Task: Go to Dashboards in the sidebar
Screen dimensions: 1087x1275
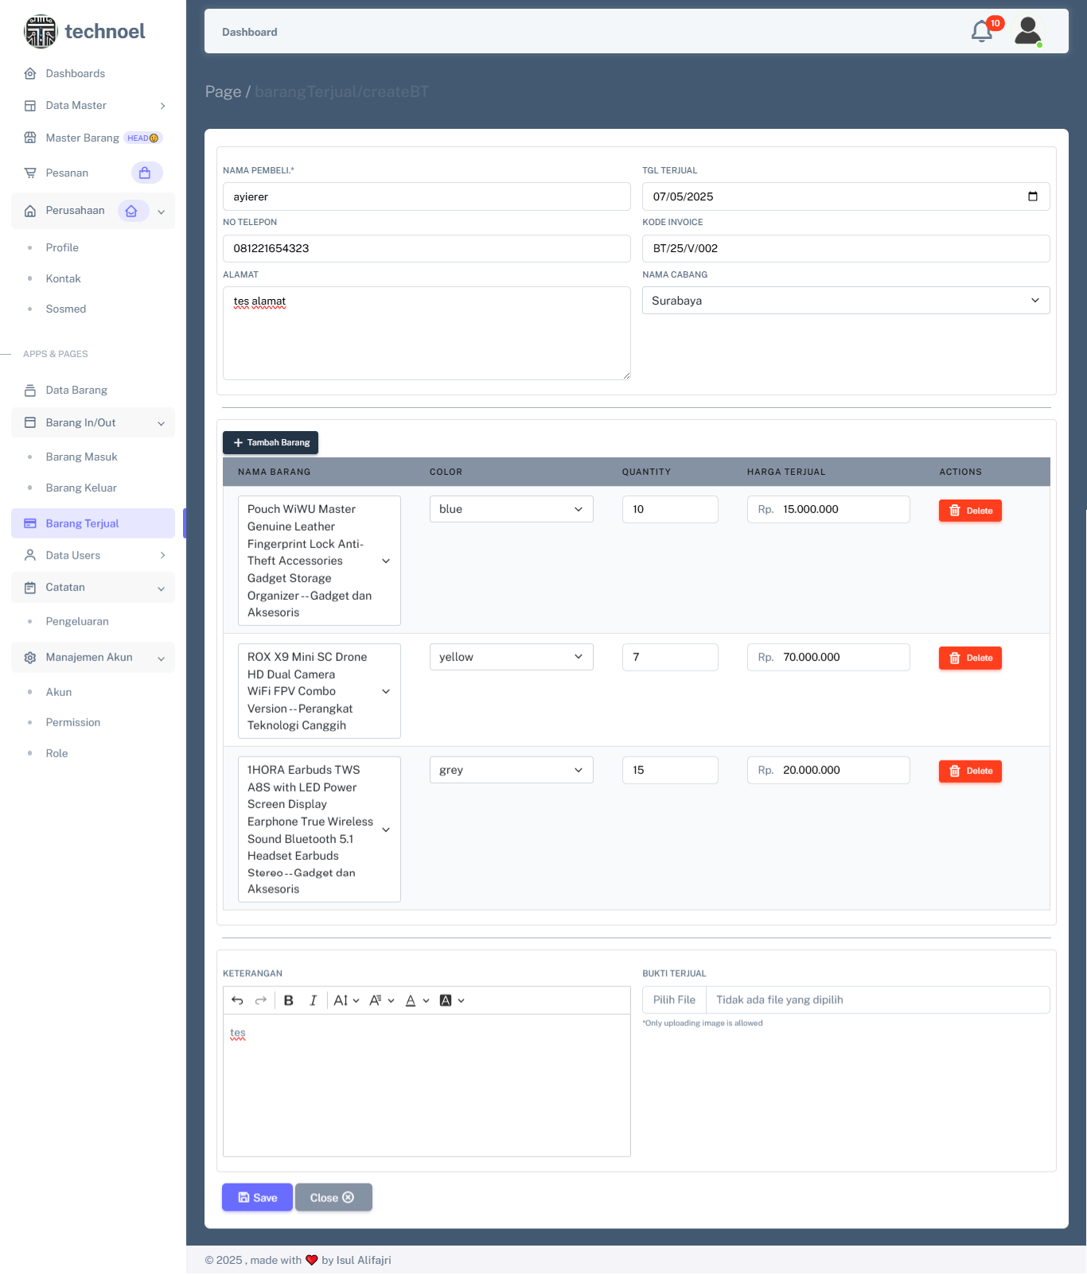Action: [75, 73]
